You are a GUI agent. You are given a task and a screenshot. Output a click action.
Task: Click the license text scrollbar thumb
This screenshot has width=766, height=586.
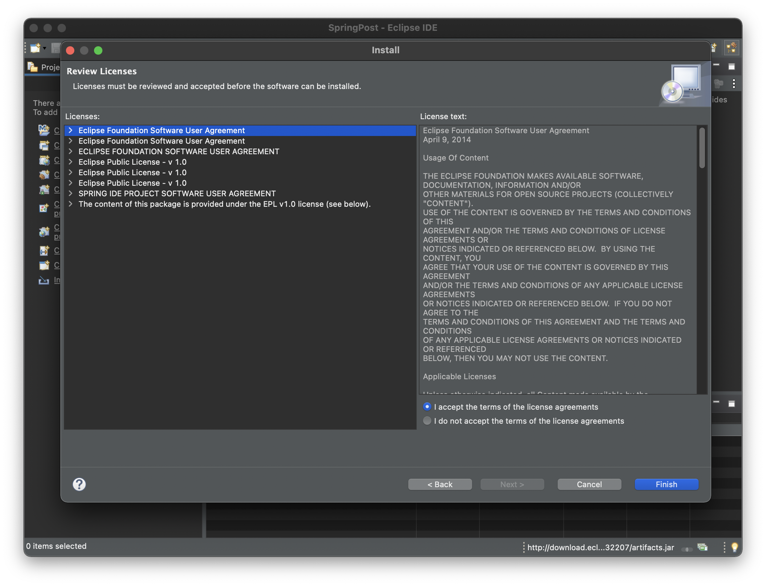point(702,148)
